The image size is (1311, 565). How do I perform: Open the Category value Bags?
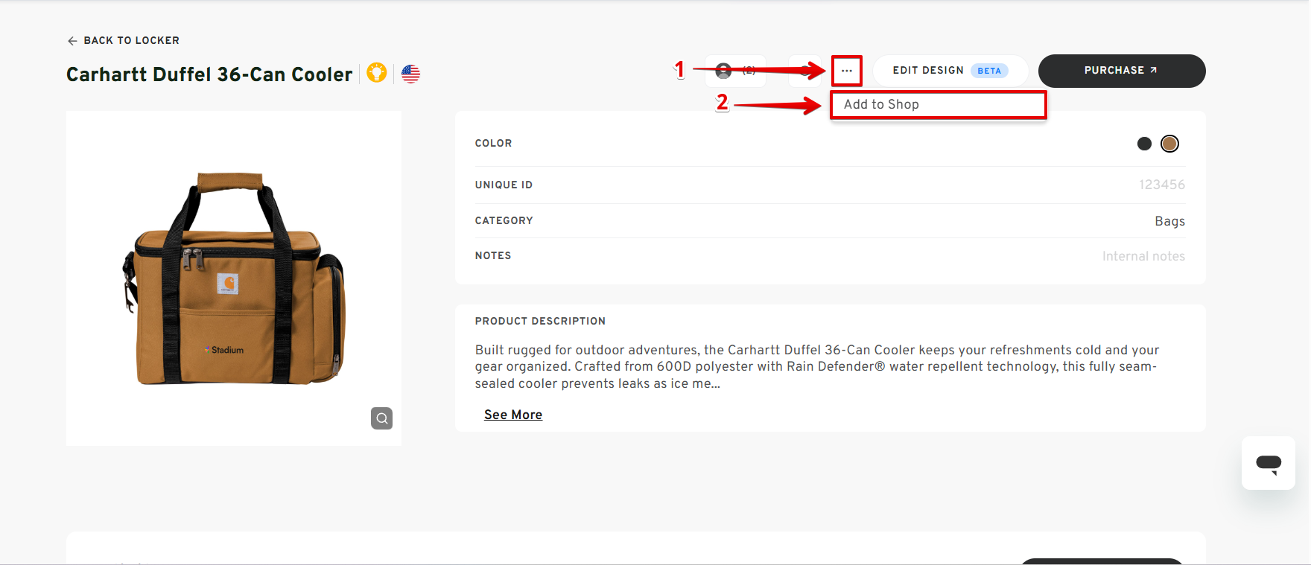point(1169,221)
